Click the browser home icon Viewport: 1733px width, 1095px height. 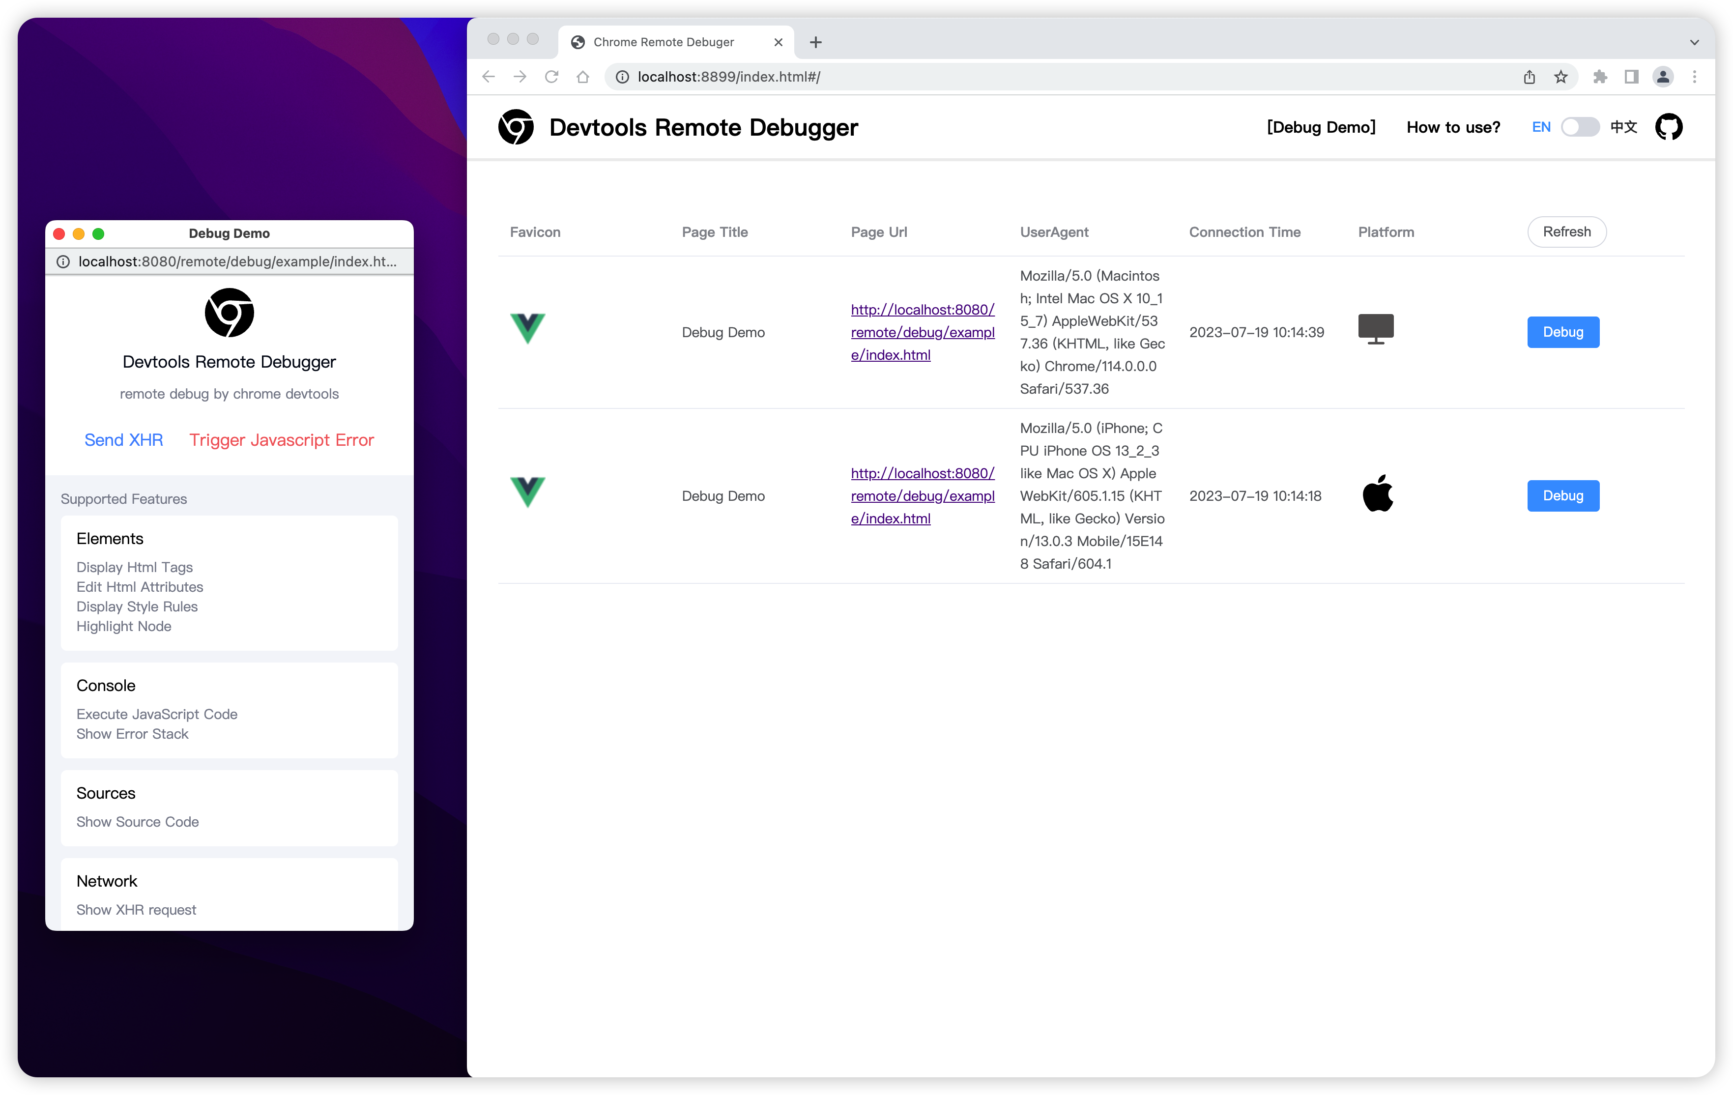pos(583,77)
